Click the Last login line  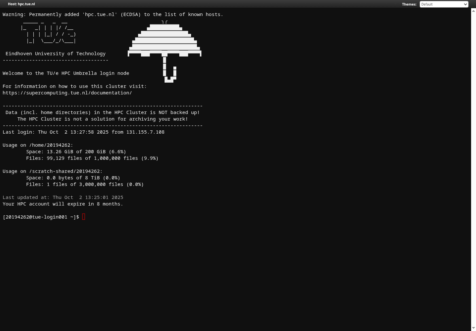pyautogui.click(x=83, y=132)
